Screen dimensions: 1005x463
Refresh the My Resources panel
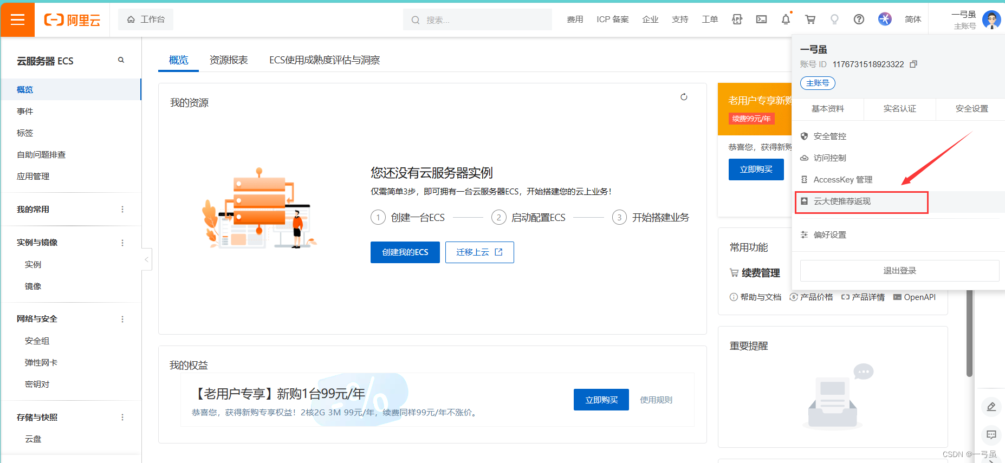tap(684, 97)
